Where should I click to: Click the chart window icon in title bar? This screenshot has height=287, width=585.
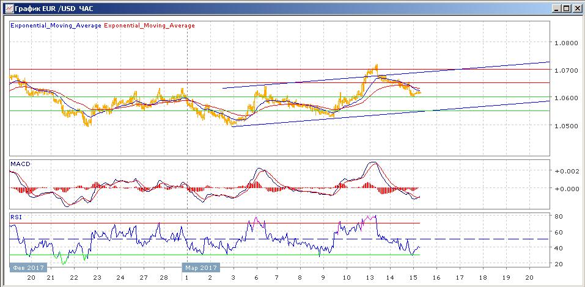click(x=7, y=9)
